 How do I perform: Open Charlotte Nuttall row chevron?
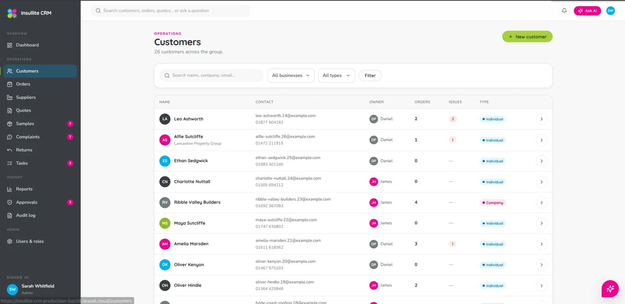(x=541, y=182)
